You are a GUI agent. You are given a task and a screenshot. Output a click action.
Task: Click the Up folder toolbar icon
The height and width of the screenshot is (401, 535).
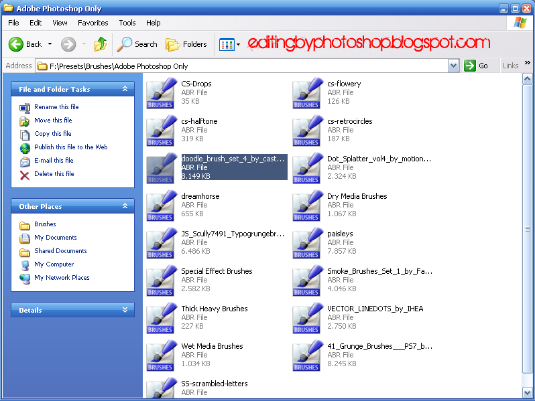(x=101, y=44)
